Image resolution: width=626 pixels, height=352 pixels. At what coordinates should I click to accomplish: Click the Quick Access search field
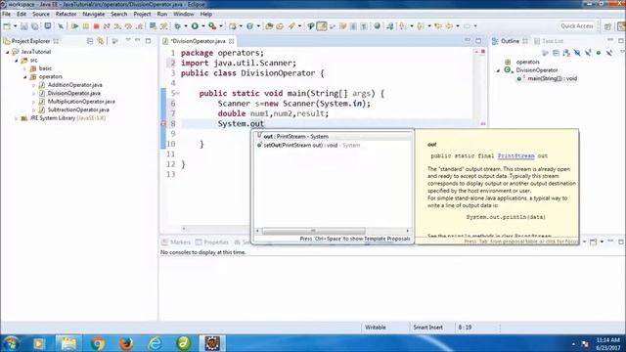click(577, 26)
